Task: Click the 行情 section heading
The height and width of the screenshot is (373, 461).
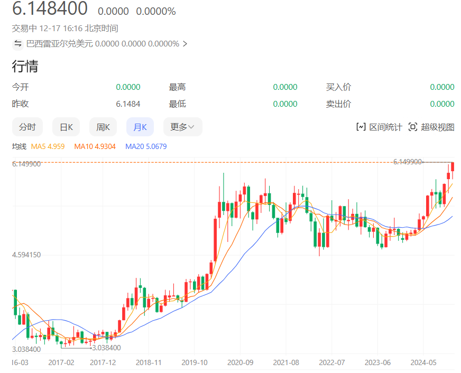Action: pyautogui.click(x=25, y=66)
